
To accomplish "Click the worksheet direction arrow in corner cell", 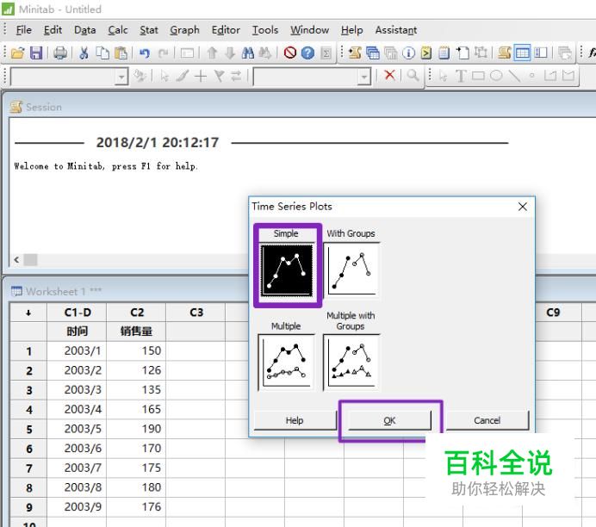I will [28, 313].
